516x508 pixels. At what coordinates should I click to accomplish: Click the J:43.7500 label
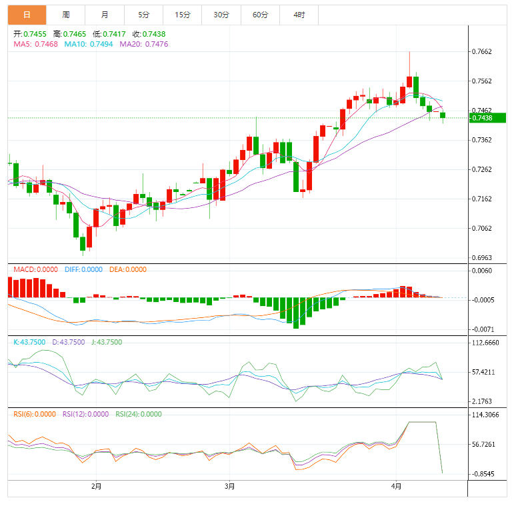point(107,342)
